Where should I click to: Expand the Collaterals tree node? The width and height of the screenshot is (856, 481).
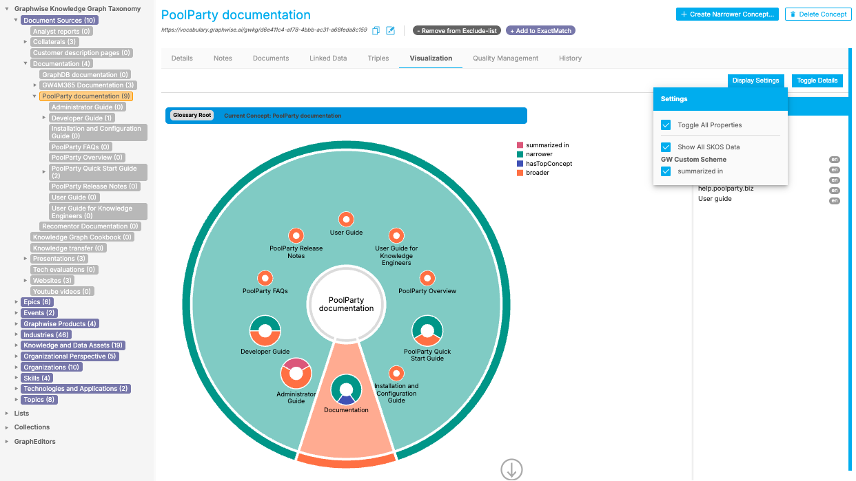(26, 42)
